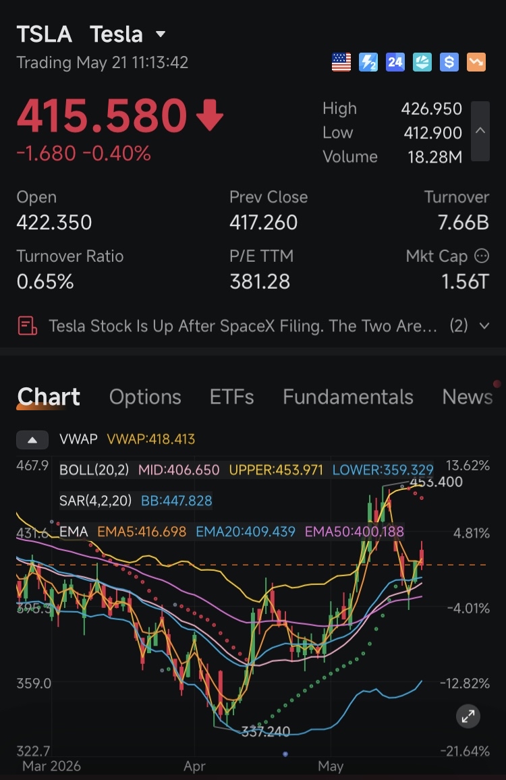Switch to the Options tab
Viewport: 506px width, 780px height.
click(x=145, y=397)
